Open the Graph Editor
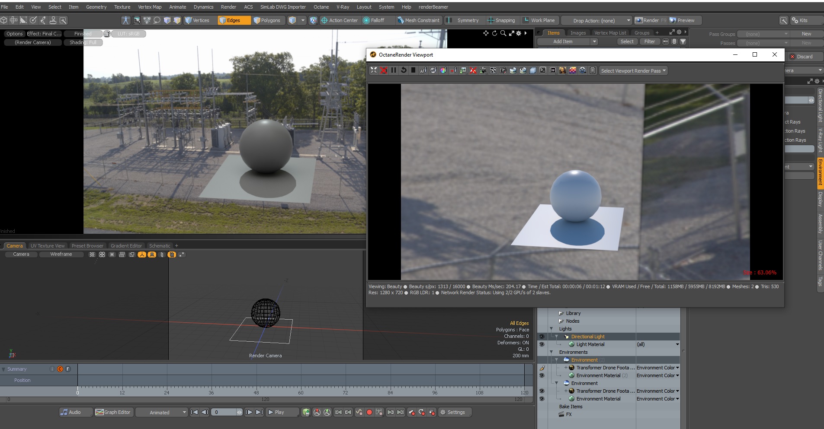Image resolution: width=824 pixels, height=429 pixels. 113,412
